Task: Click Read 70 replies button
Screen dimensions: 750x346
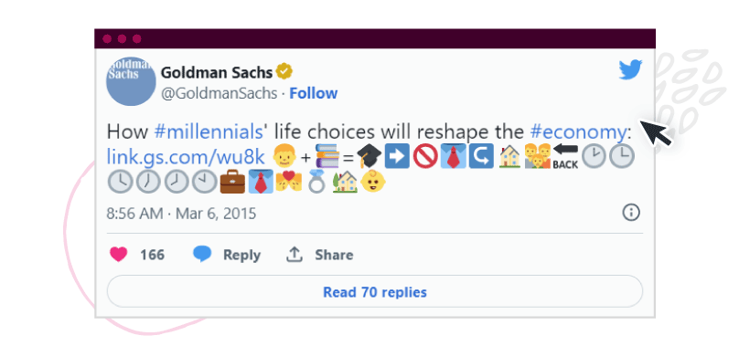Action: pyautogui.click(x=375, y=291)
